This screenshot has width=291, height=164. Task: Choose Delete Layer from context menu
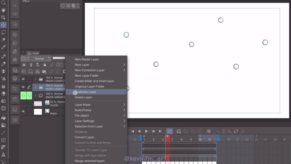pyautogui.click(x=96, y=97)
